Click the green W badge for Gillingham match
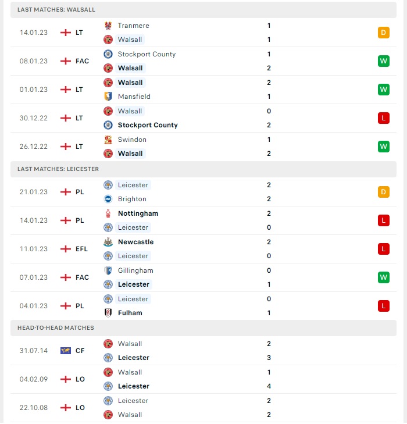Screen dimensions: 407x424 pos(384,277)
